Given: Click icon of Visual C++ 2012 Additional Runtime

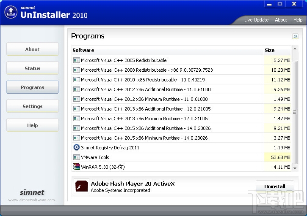Looking at the screenshot, I should coord(77,89).
